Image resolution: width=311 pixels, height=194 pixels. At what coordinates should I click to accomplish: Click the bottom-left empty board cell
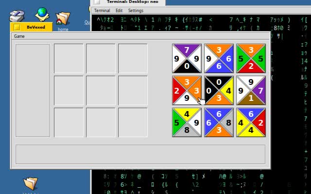[x=69, y=122]
